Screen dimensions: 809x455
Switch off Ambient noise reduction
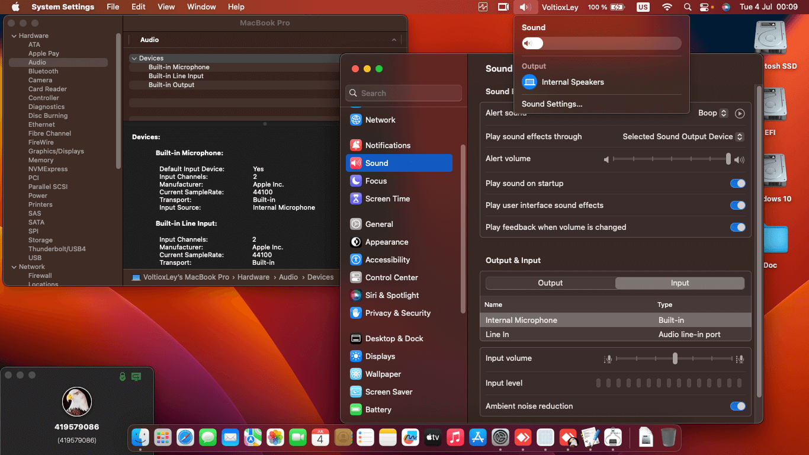(737, 406)
